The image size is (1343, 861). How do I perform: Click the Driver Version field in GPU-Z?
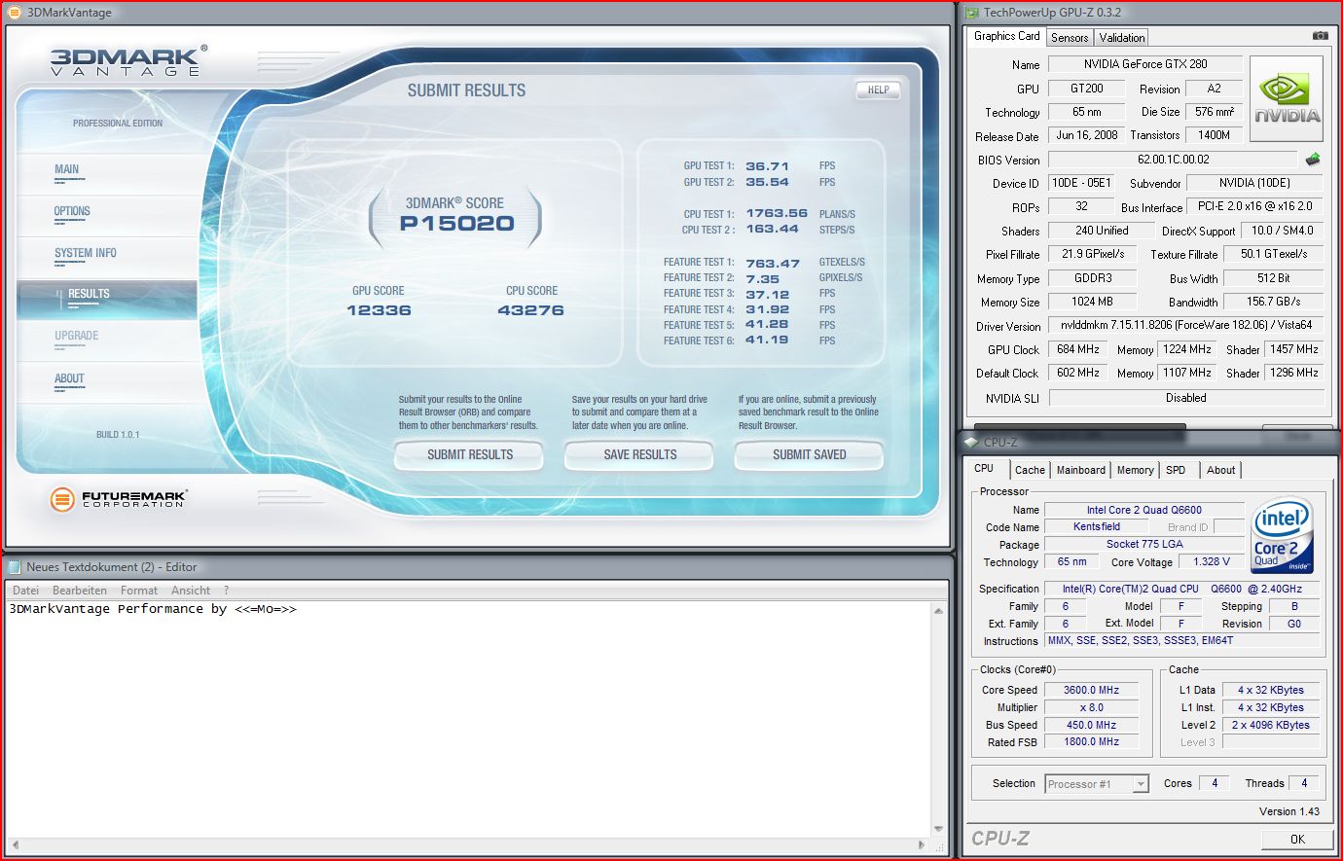point(1186,326)
